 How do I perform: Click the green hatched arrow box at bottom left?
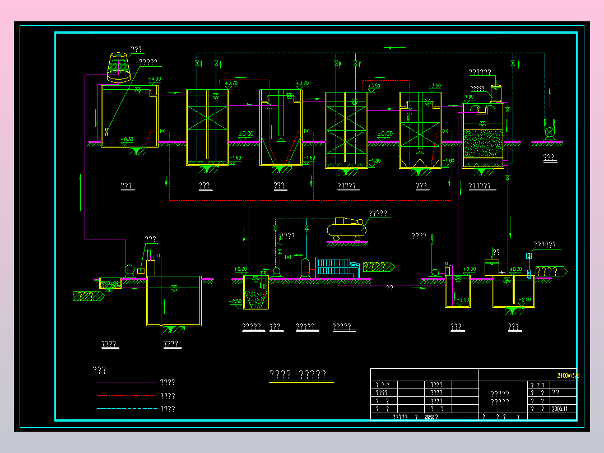coord(89,296)
